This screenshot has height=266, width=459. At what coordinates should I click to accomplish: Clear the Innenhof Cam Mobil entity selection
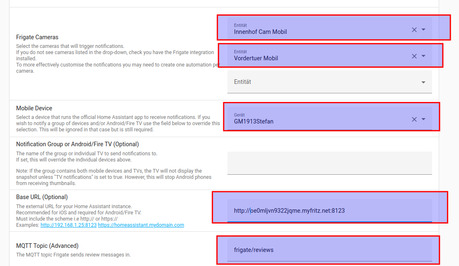click(414, 30)
